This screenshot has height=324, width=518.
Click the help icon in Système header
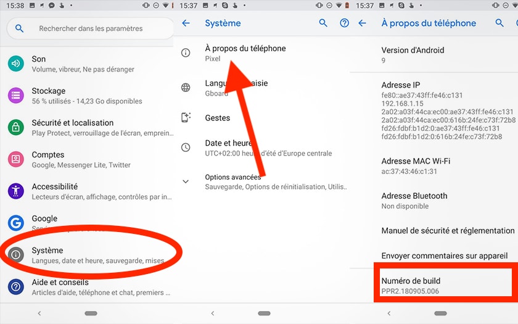pyautogui.click(x=344, y=23)
